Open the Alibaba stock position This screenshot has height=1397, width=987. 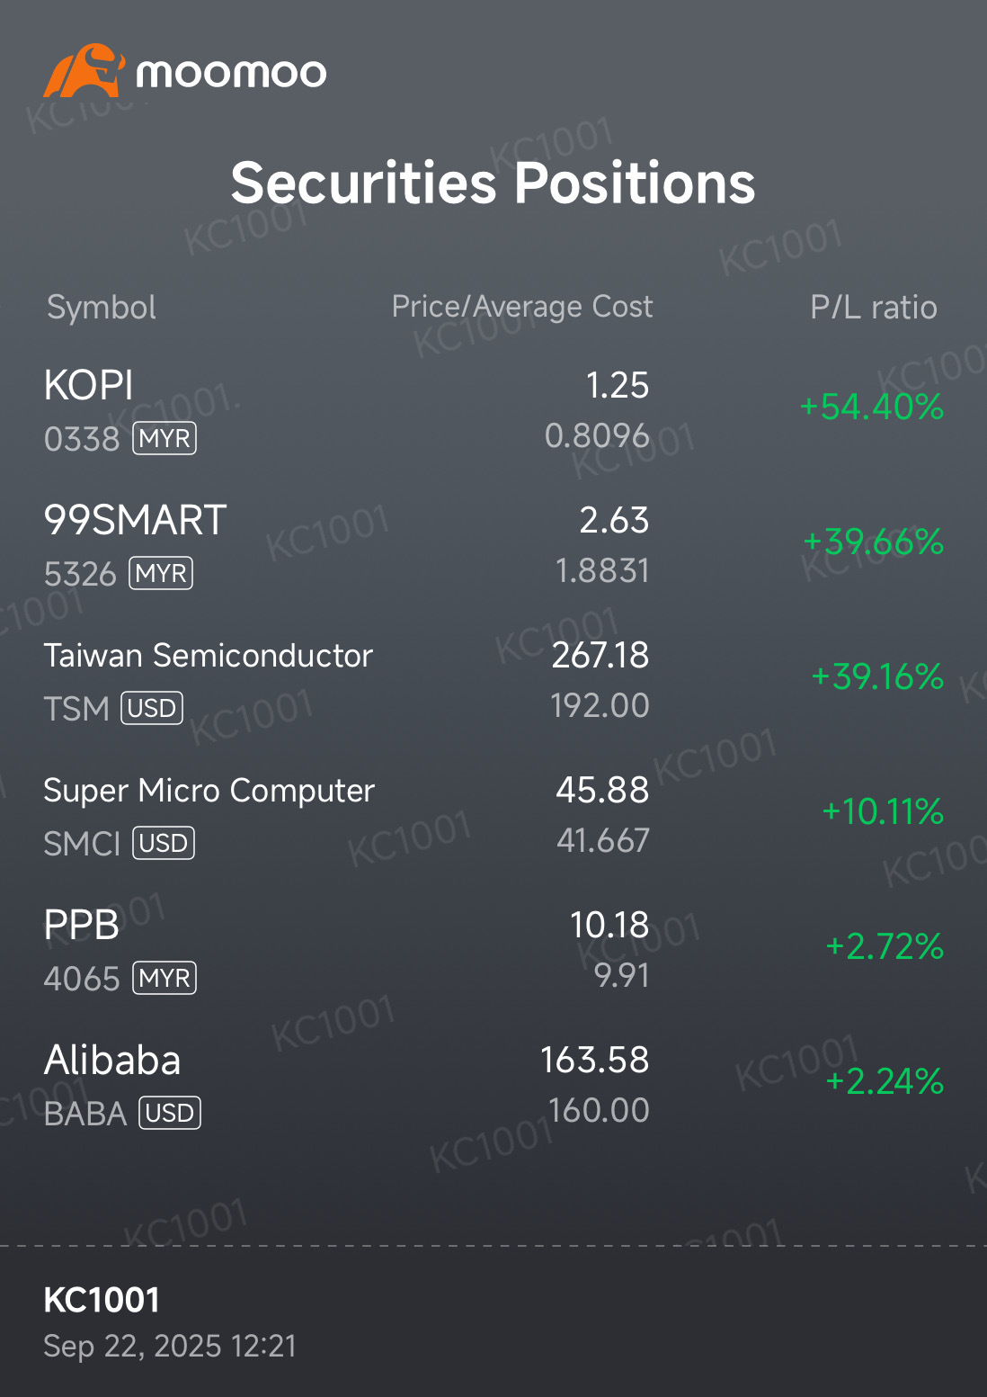112,1061
